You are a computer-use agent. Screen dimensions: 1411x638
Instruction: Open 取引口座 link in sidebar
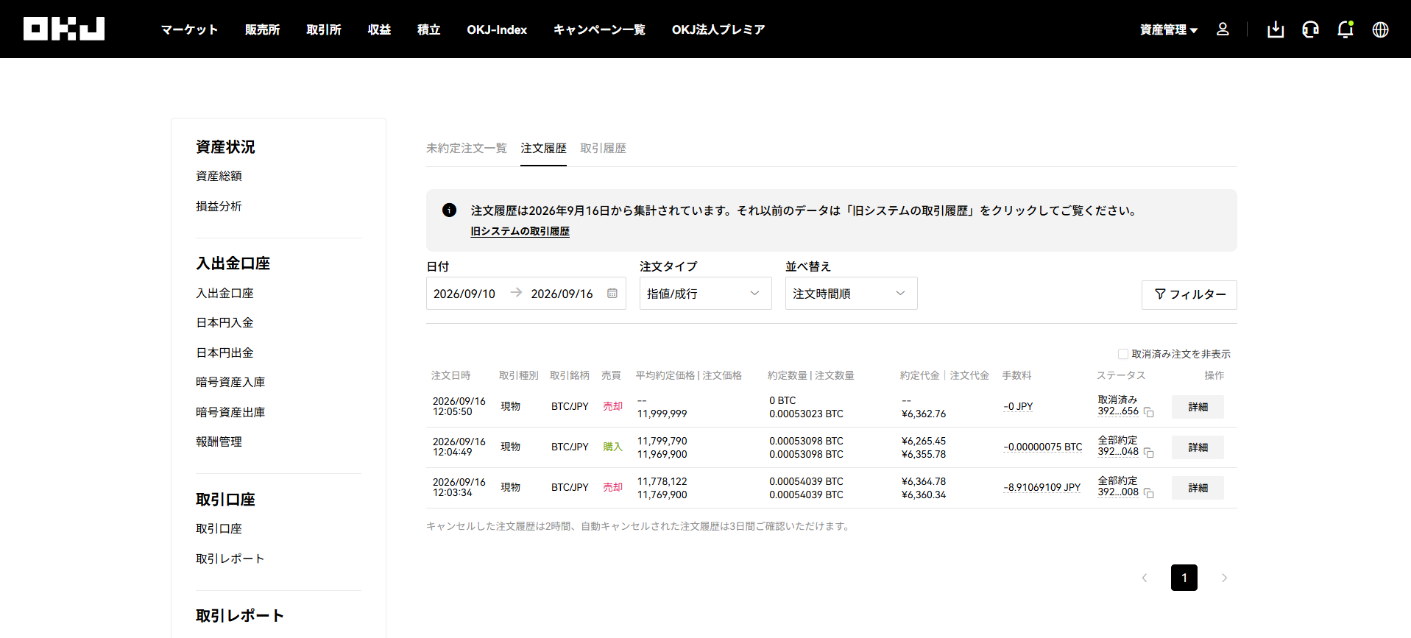219,528
